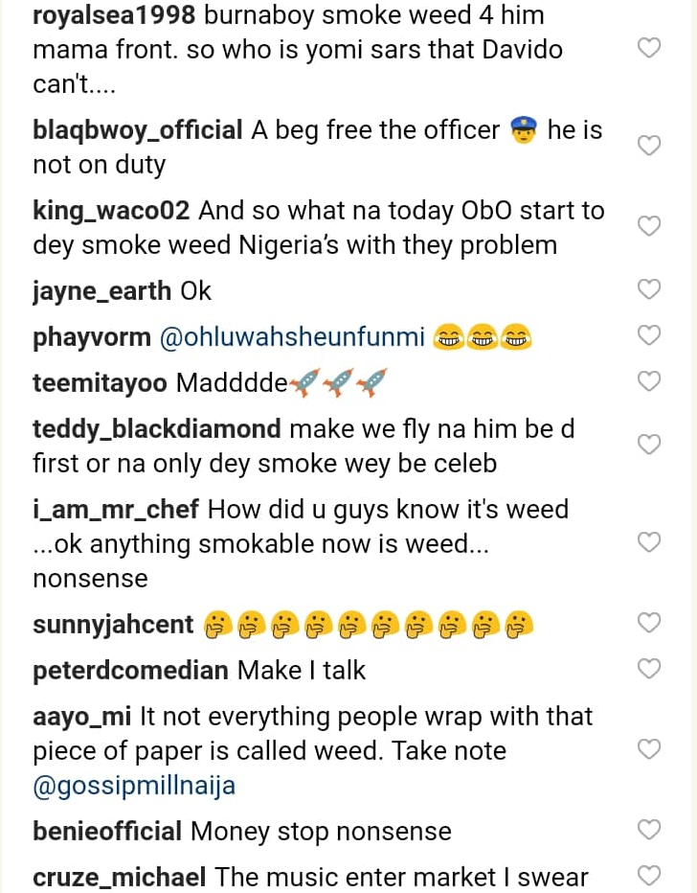This screenshot has width=697, height=893.
Task: Toggle heart on aayo_mi's comment
Action: click(649, 749)
